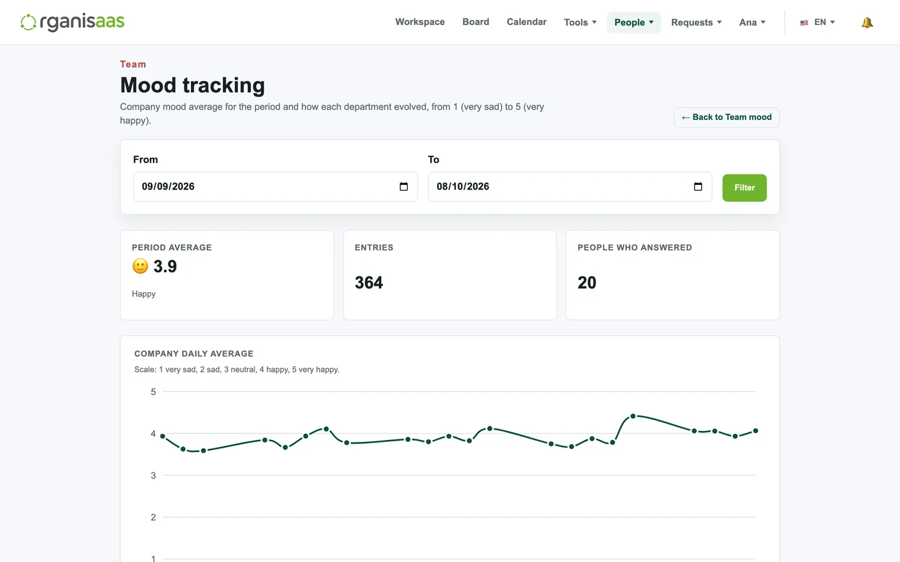
Task: Click the US flag language icon
Action: 804,22
